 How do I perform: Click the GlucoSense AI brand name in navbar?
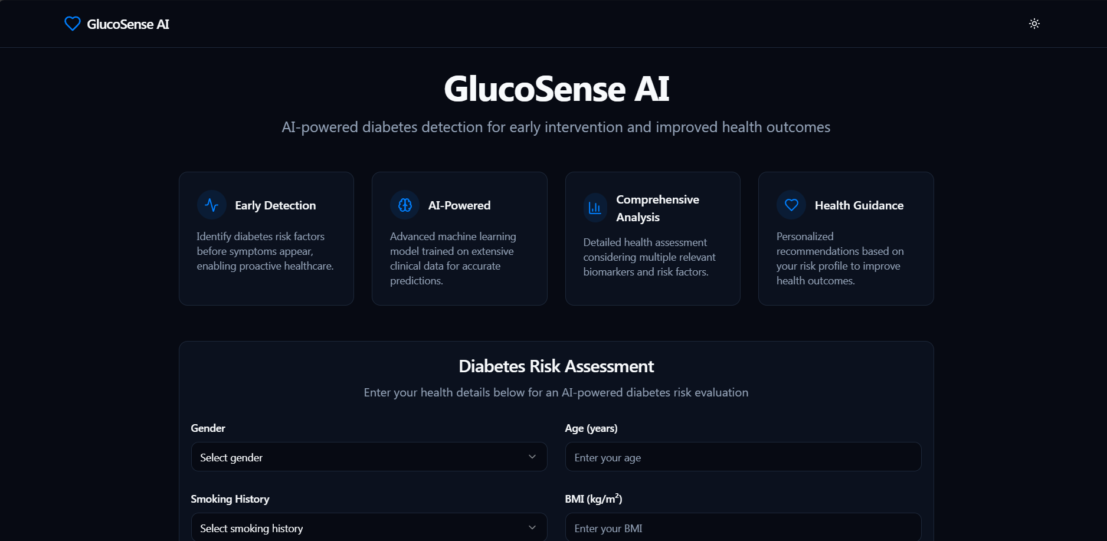[x=128, y=24]
